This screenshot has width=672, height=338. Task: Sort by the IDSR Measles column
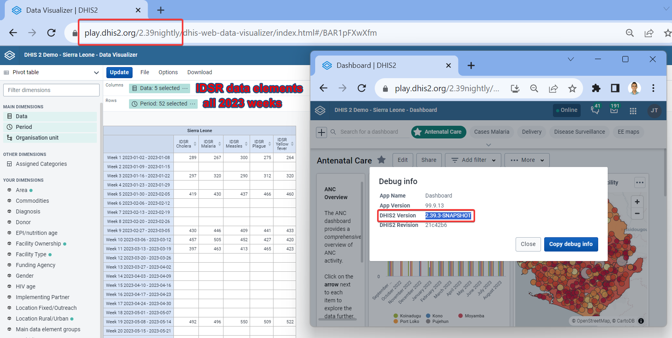pos(246,144)
